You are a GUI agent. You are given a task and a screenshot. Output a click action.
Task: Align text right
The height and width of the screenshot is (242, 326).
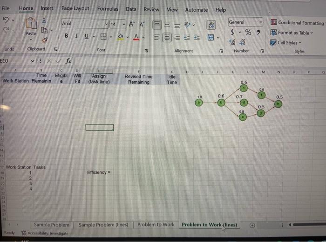177,38
